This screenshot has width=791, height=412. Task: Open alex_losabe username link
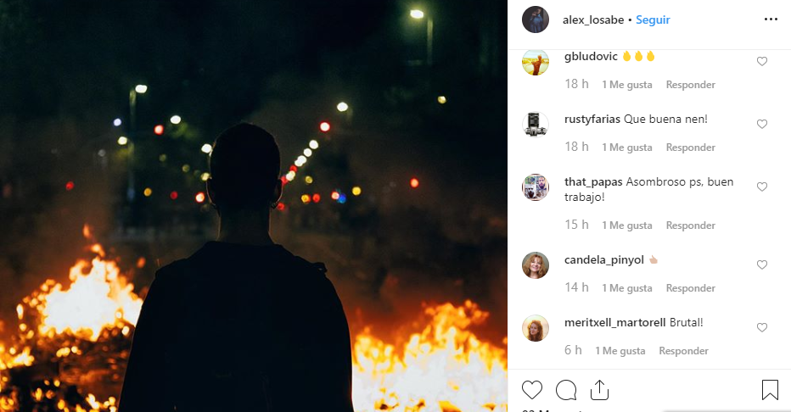coord(592,19)
